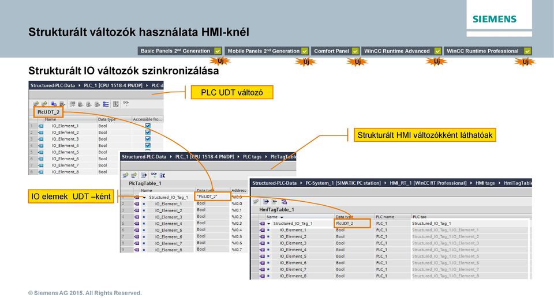The image size is (554, 298).
Task: Click the tag icon of IO_Element_3 row in HmiTagTable_1
Action: pyautogui.click(x=262, y=243)
